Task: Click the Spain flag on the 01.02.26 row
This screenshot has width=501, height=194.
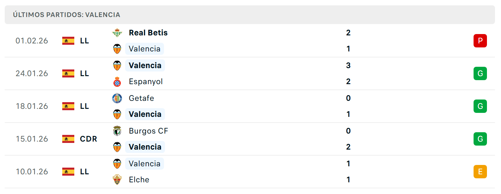Action: [x=68, y=41]
